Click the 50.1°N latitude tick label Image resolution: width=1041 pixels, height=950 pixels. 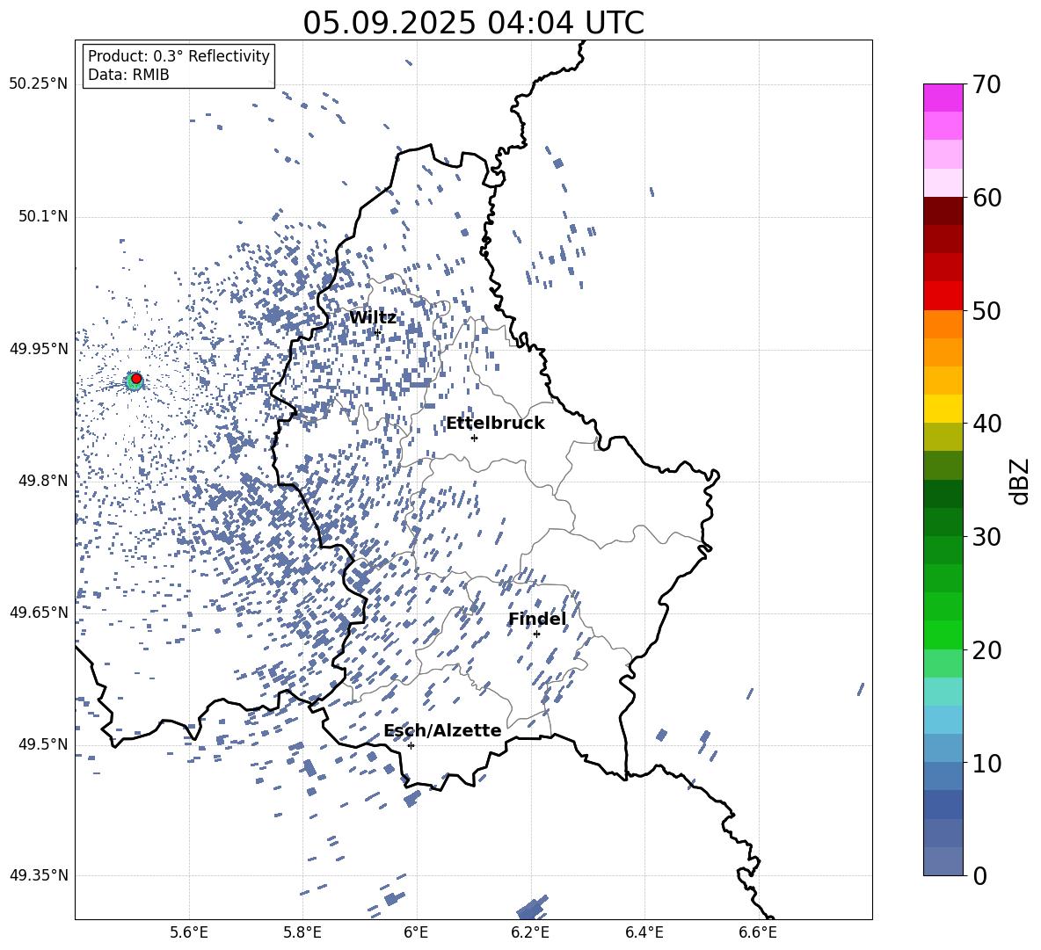pos(43,216)
